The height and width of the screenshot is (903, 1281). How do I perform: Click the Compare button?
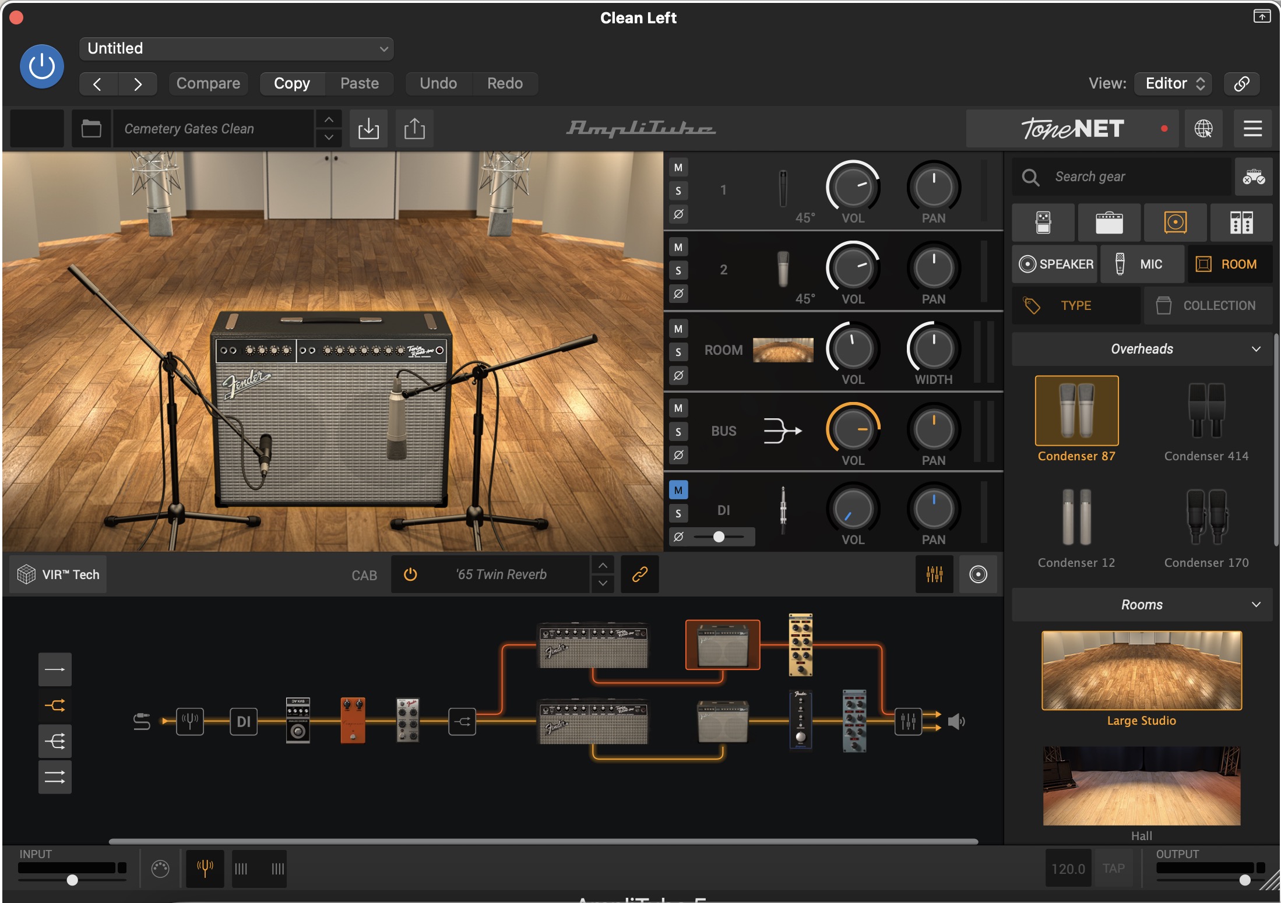(x=208, y=83)
